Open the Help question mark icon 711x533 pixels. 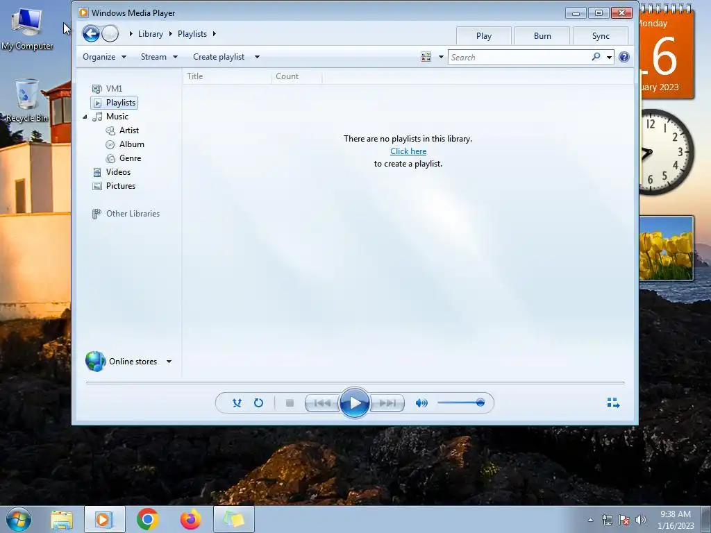click(x=624, y=57)
